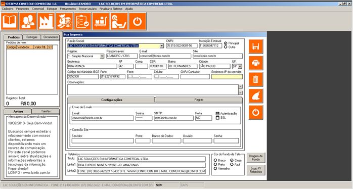
Task: Open the hand truck stock icon
Action: coord(101,21)
